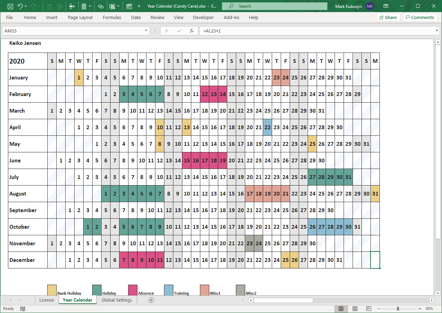Open the Page Layout ribbon tab
The image size is (442, 313).
[80, 17]
